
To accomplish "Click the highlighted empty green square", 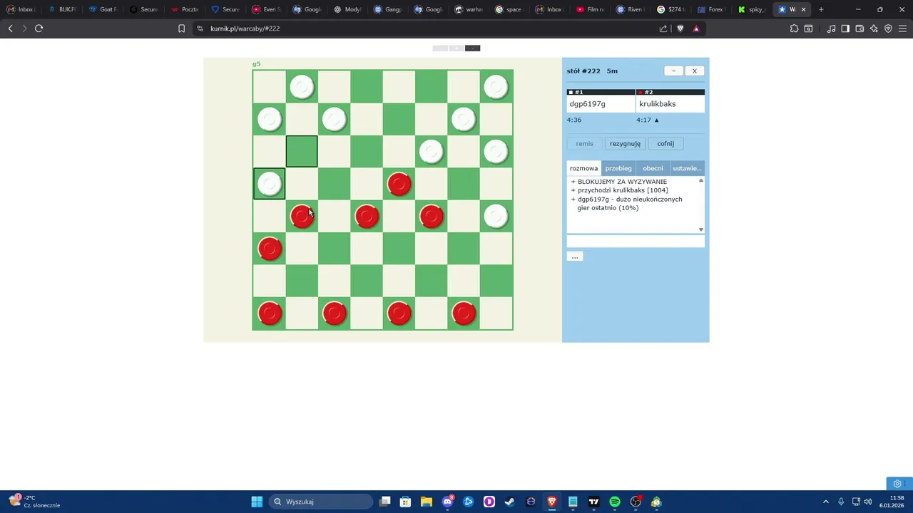I will 302,152.
